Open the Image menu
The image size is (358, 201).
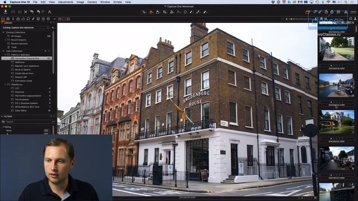click(x=80, y=2)
